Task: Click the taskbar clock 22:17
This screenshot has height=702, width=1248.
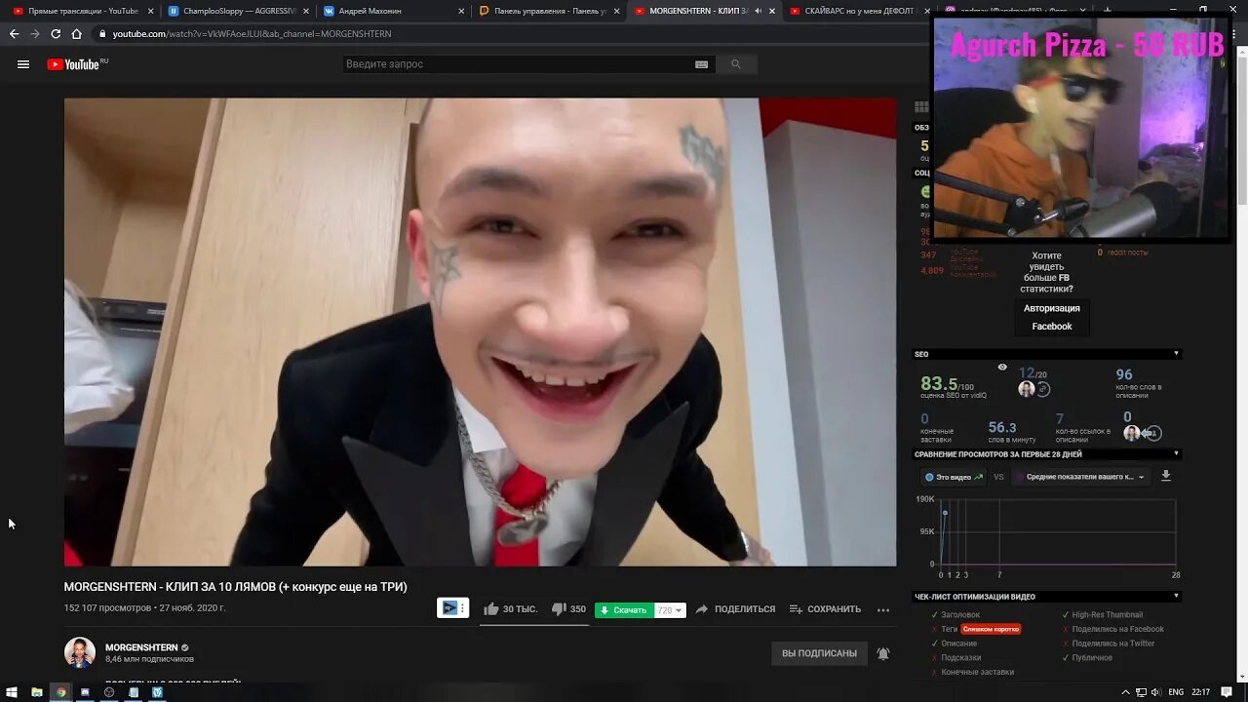Action: click(1200, 692)
